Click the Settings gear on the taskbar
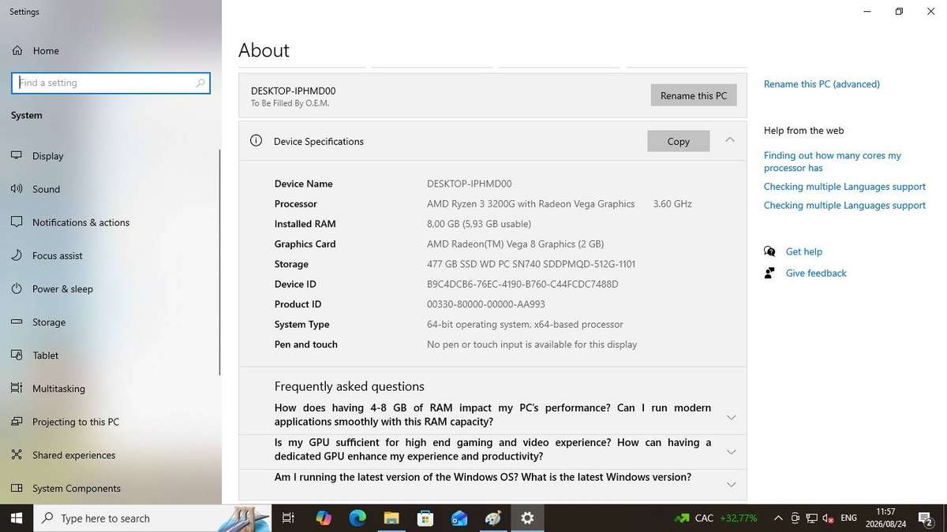The height and width of the screenshot is (532, 947). [527, 518]
